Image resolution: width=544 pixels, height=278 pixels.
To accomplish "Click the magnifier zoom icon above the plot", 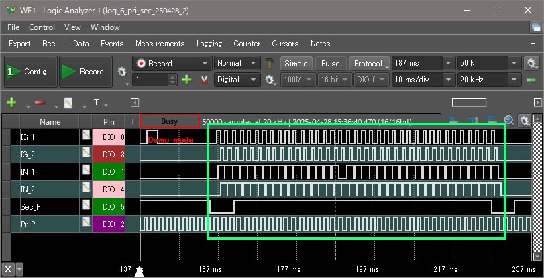I will 508,121.
